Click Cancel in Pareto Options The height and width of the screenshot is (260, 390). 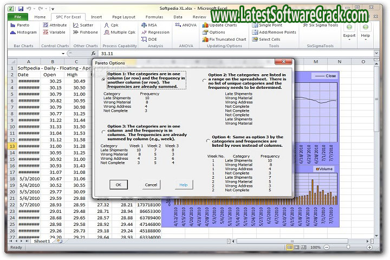(x=151, y=185)
